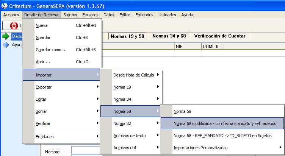Viewport: 285px width, 156px height.
Task: Expand the Verificar submenu
Action: click(x=61, y=123)
